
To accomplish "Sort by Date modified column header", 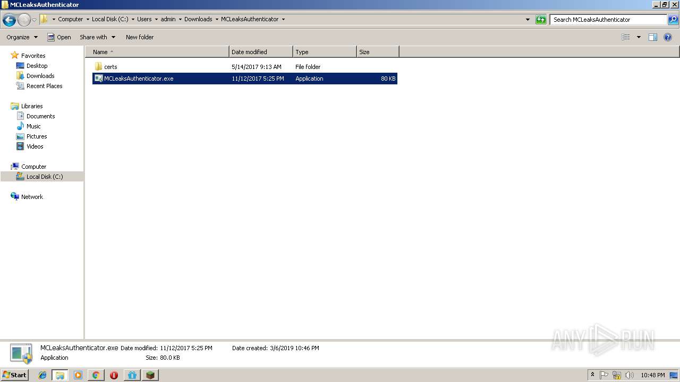I will tap(261, 52).
